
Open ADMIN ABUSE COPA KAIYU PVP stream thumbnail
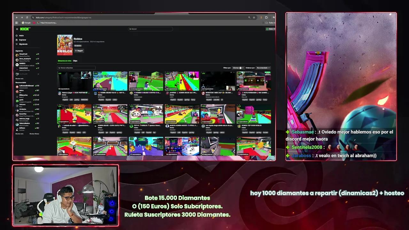click(110, 114)
